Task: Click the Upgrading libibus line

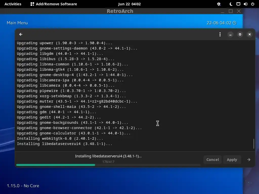Action: point(66,59)
